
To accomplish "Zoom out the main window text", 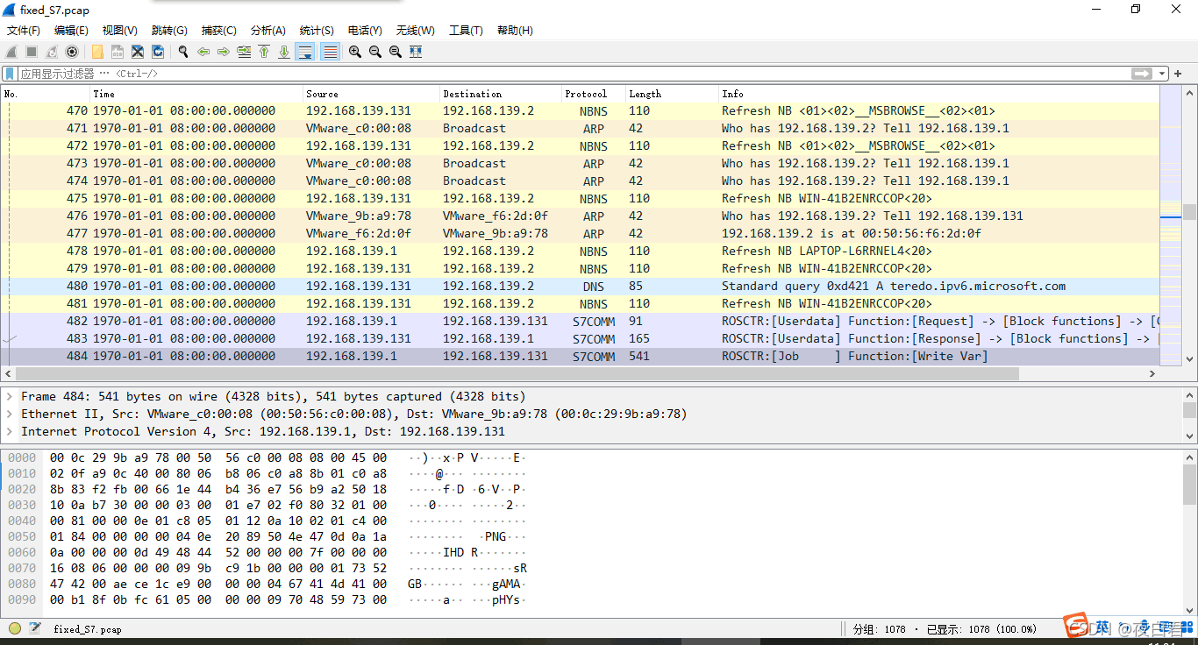I will (x=375, y=52).
